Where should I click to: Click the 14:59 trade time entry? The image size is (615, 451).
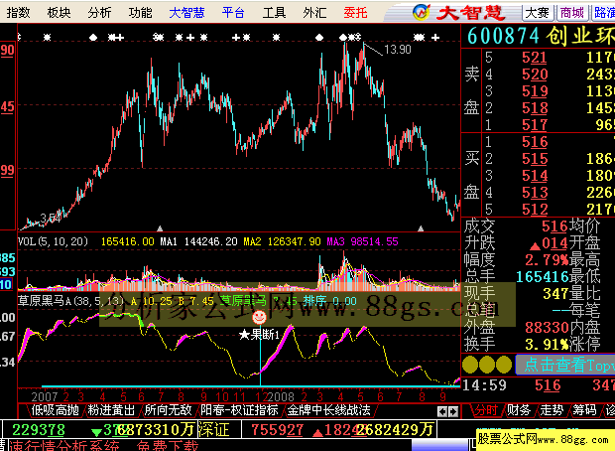[484, 385]
